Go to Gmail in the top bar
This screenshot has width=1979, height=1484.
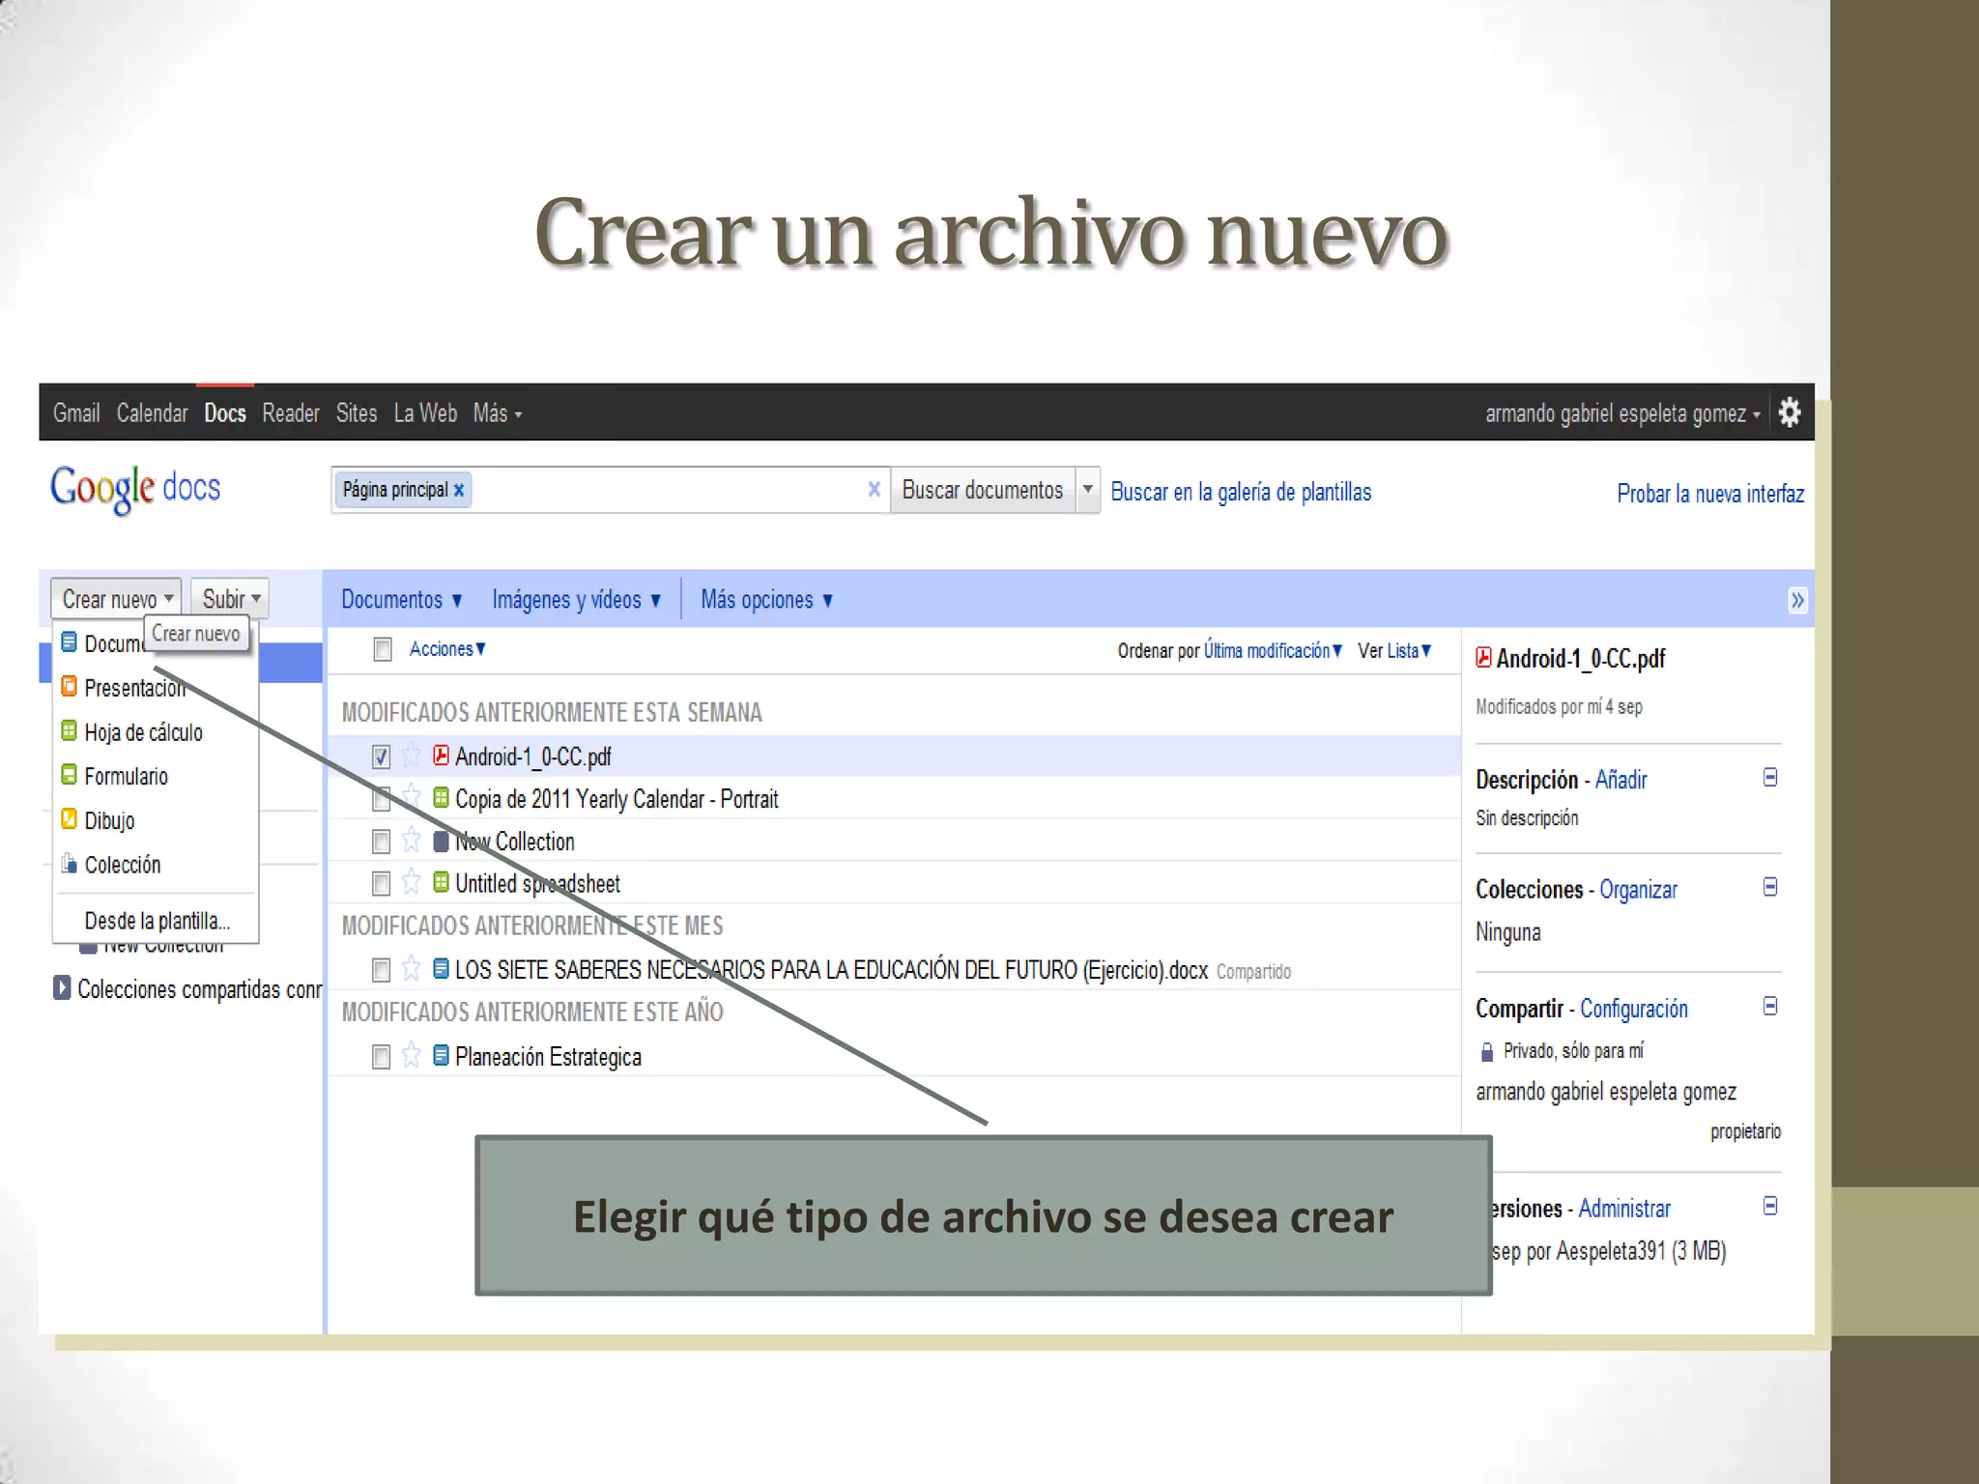[x=76, y=414]
